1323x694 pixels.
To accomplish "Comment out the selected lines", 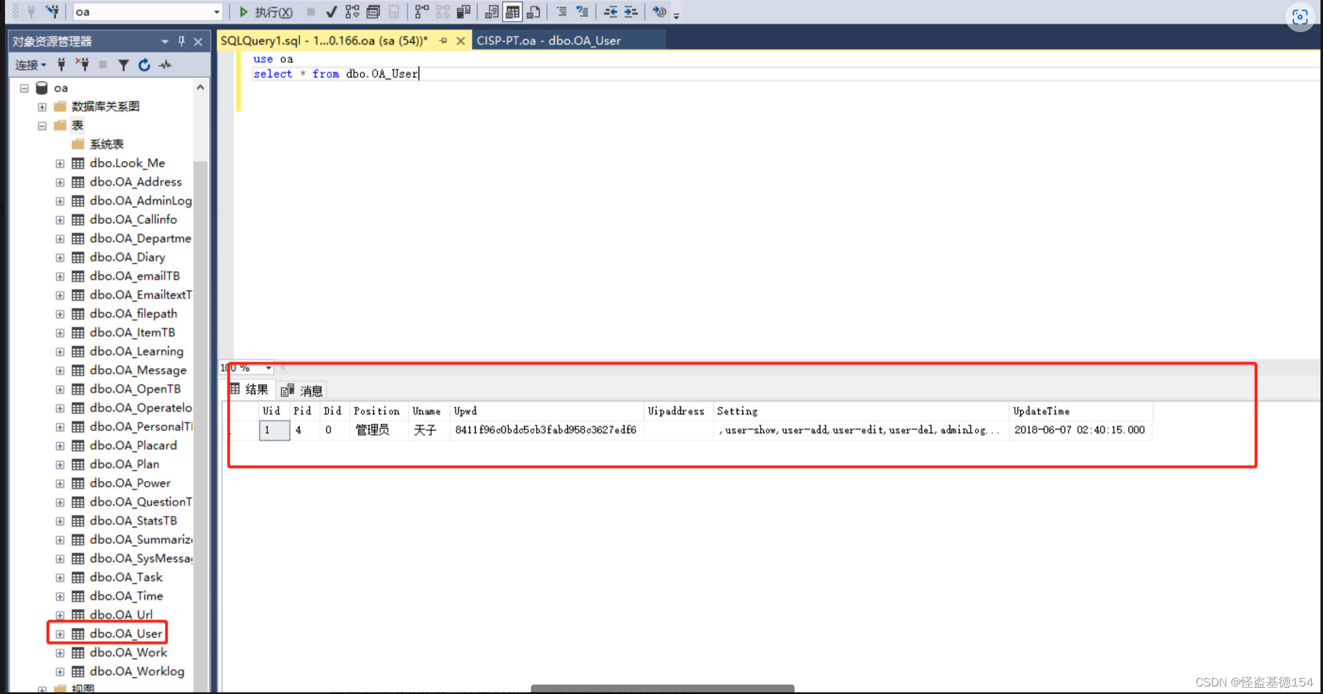I will pyautogui.click(x=562, y=12).
